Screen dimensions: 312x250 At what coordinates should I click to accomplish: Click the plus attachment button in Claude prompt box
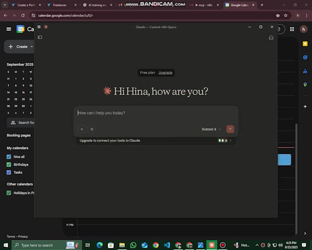coord(82,129)
